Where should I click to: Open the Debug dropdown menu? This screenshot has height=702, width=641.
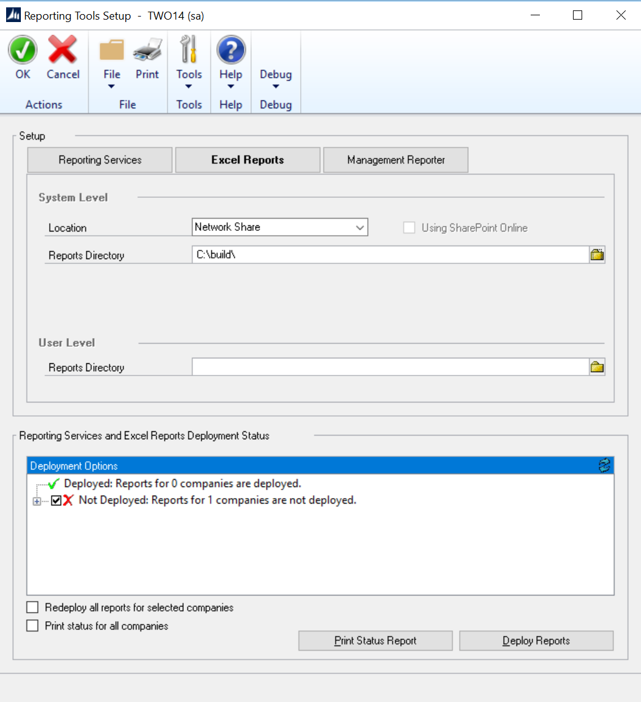276,79
